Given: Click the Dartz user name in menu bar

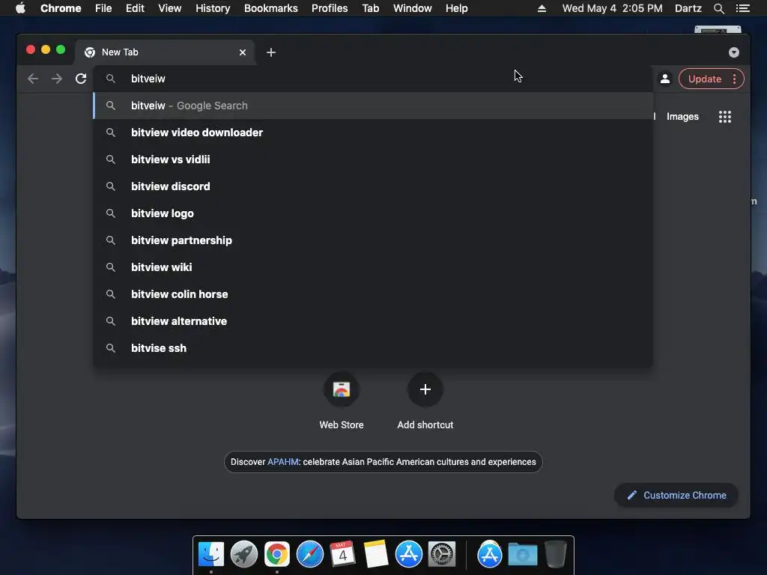Looking at the screenshot, I should point(688,8).
